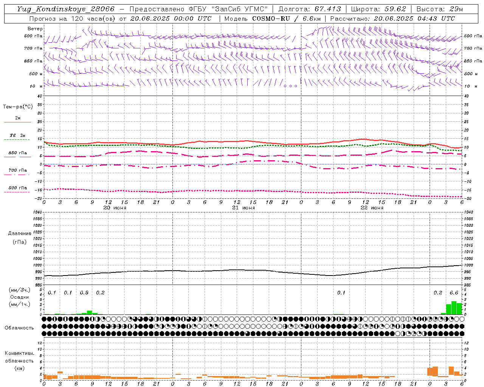Select the Прогноз на 120 часа(ов) text

click(x=73, y=19)
